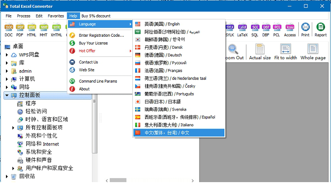Click the Print toolbar icon
Viewport: 331px width, 189px height.
pos(305,30)
